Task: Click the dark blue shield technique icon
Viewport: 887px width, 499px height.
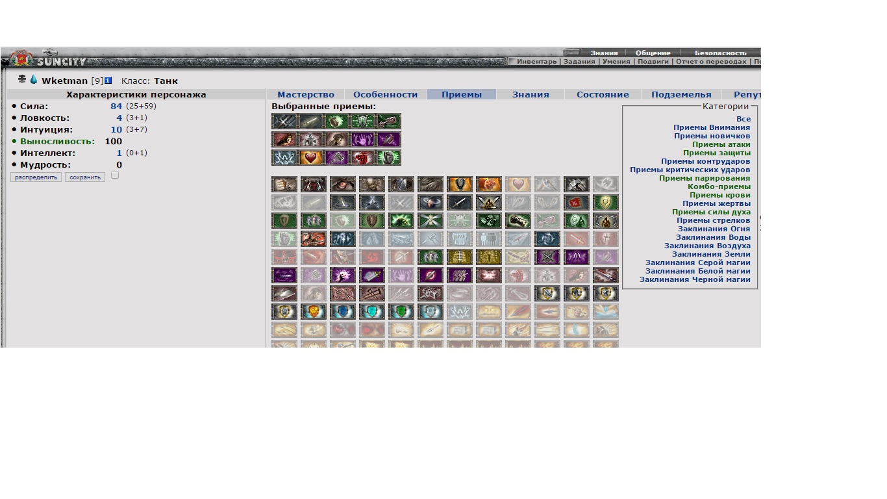Action: (343, 312)
